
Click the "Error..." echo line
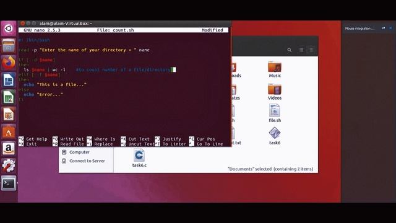[43, 95]
